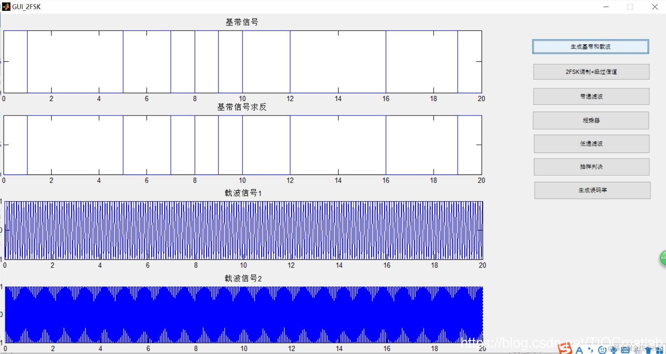The image size is (666, 354).
Task: Close the GUI_2FSK window
Action: 655,7
